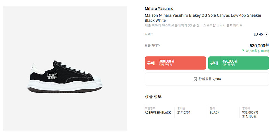Click the green down-triangle price change indicator
The image size is (275, 133).
pyautogui.click(x=243, y=51)
